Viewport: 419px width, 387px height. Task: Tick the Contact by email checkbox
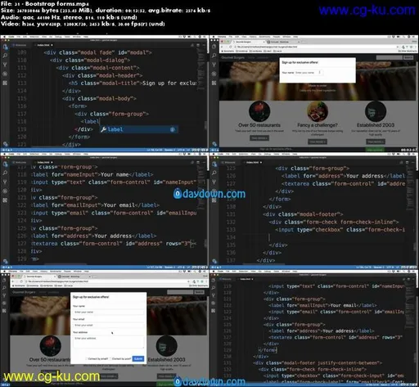(x=87, y=358)
